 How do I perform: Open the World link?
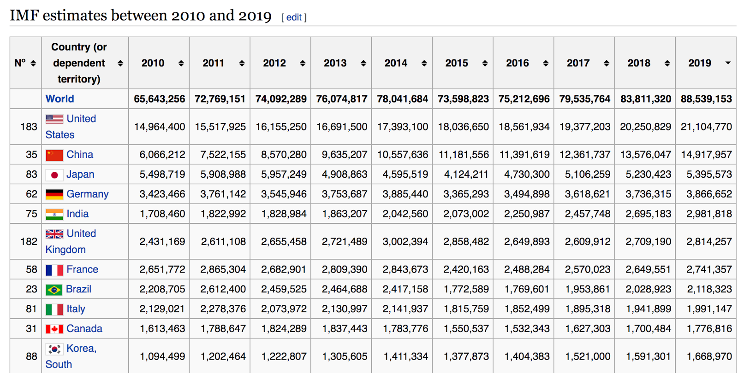(60, 99)
